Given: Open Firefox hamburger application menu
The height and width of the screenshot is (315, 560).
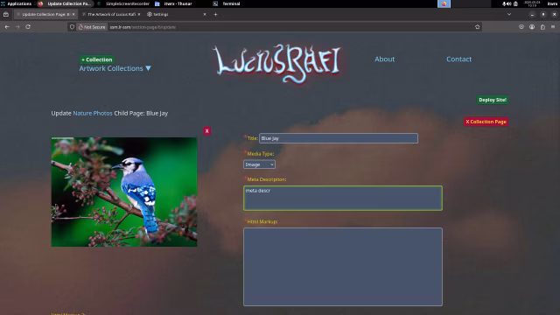Looking at the screenshot, I should tap(553, 27).
